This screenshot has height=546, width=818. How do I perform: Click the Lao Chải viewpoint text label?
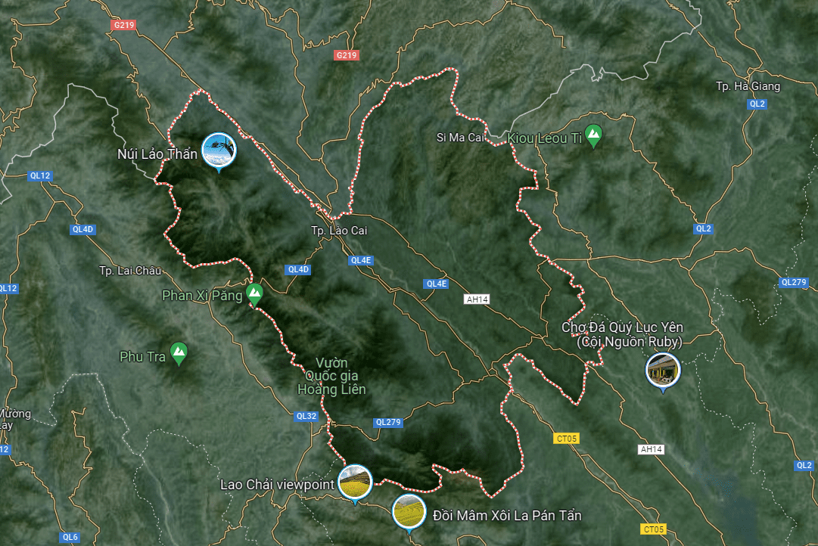277,485
